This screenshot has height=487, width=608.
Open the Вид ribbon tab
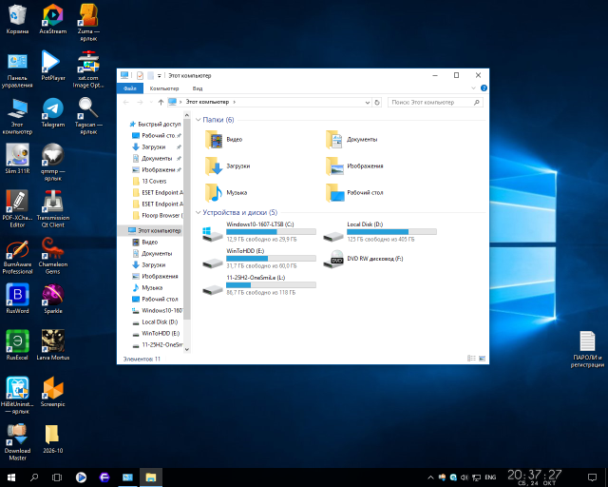(x=198, y=88)
